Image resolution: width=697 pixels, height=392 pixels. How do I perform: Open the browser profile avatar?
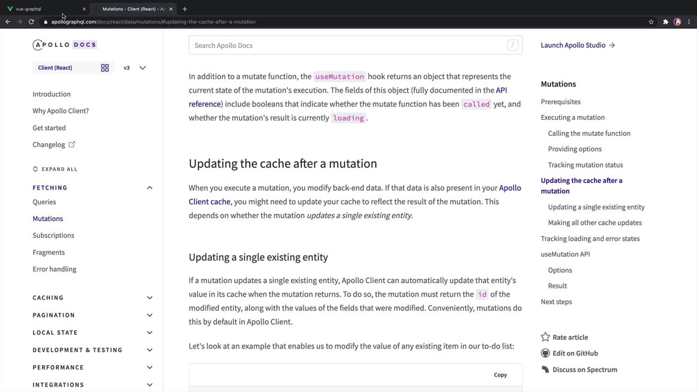[x=677, y=22]
